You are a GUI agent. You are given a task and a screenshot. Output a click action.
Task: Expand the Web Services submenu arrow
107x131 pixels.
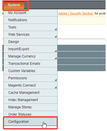coord(56,37)
